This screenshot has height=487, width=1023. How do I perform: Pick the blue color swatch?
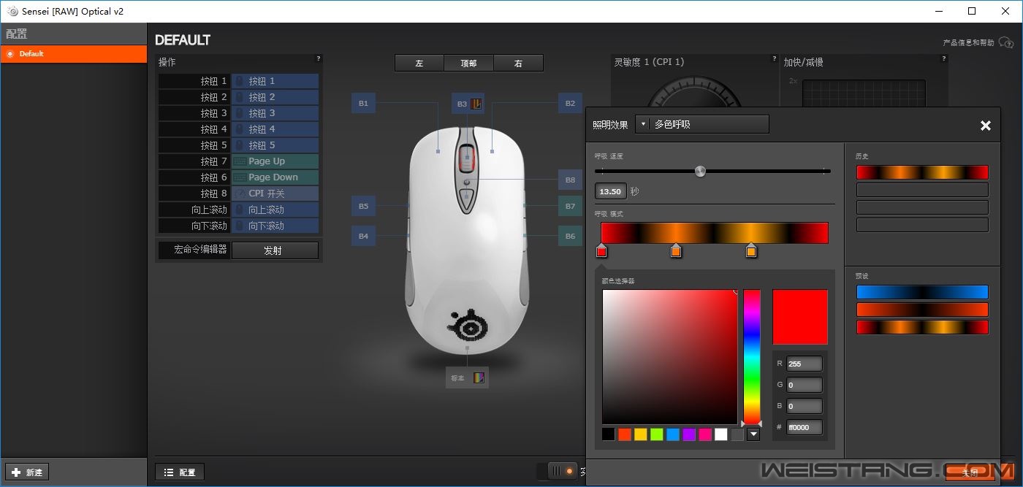pos(673,434)
